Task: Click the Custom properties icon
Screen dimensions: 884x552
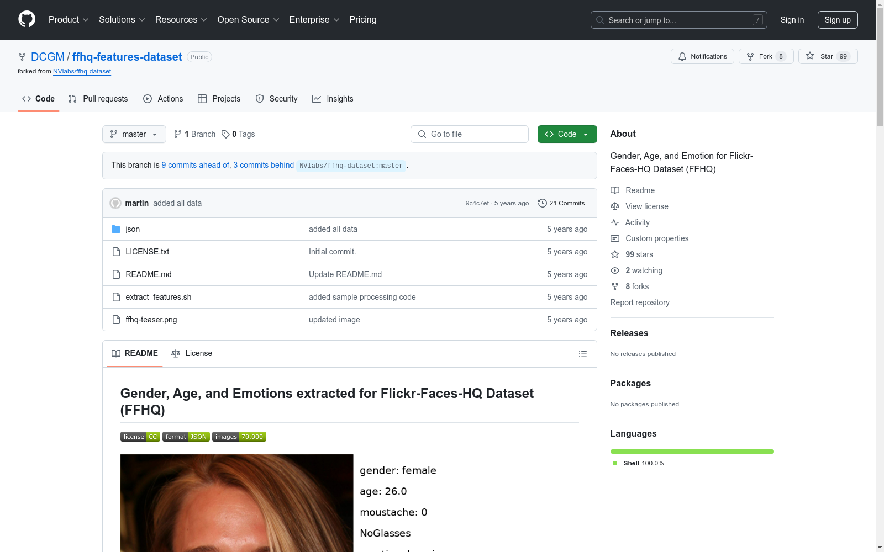Action: tap(615, 238)
